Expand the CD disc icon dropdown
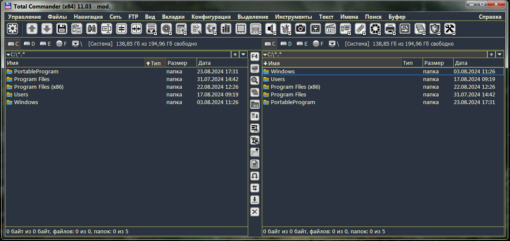 coord(170,33)
